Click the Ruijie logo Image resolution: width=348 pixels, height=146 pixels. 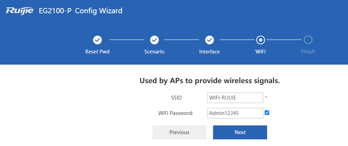(20, 11)
